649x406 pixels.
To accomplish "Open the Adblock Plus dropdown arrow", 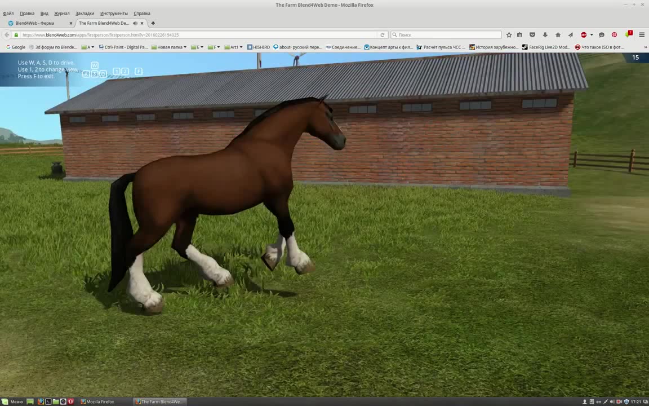I will click(592, 35).
